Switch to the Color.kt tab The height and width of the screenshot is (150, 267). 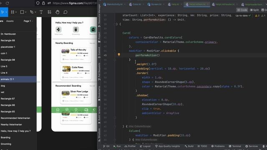click(x=136, y=5)
